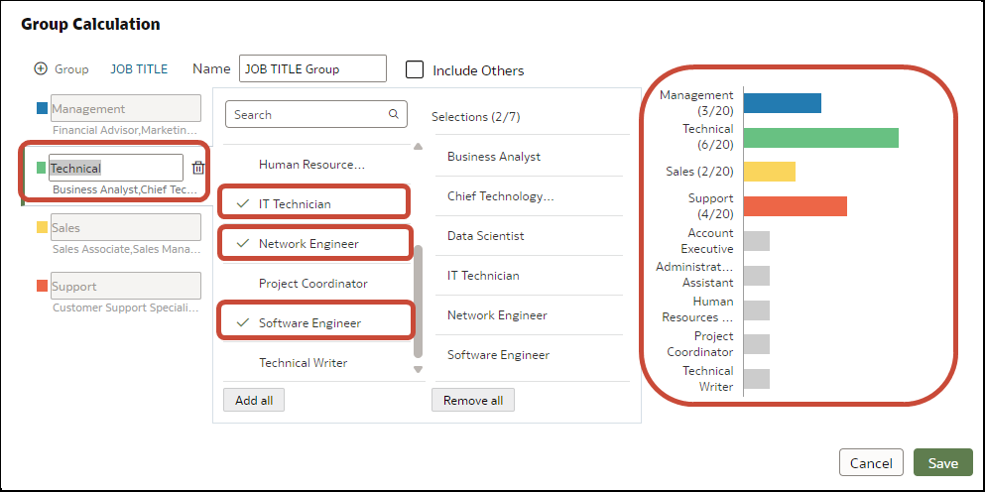The width and height of the screenshot is (985, 492).
Task: Click the scroll down arrow in list
Action: click(x=418, y=369)
